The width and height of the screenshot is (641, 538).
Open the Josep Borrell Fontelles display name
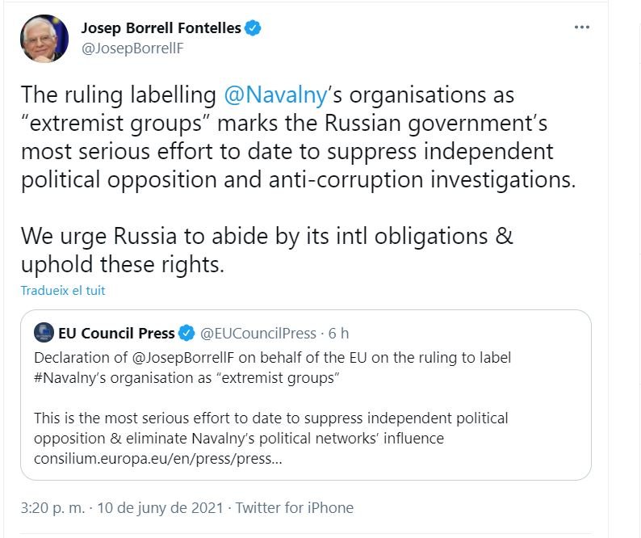click(161, 28)
